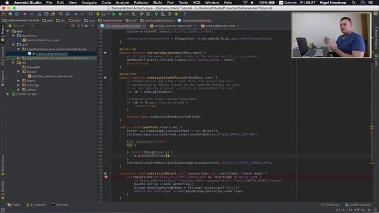Open the Build menu
Image resolution: width=379 pixels, height=213 pixels.
point(158,2)
